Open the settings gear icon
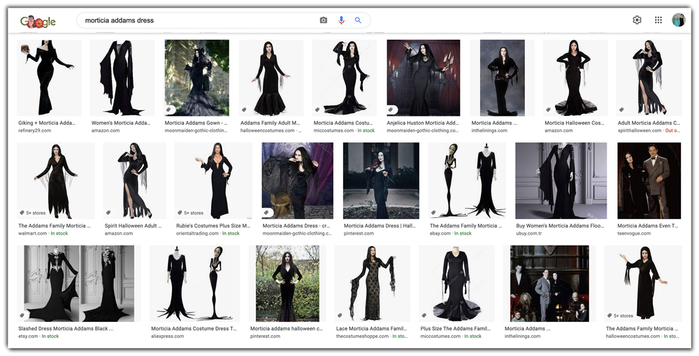The height and width of the screenshot is (356, 699). pos(637,20)
